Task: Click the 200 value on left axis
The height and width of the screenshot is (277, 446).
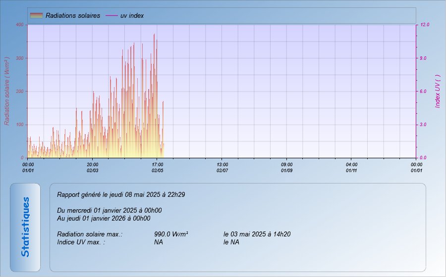Action: pos(20,92)
